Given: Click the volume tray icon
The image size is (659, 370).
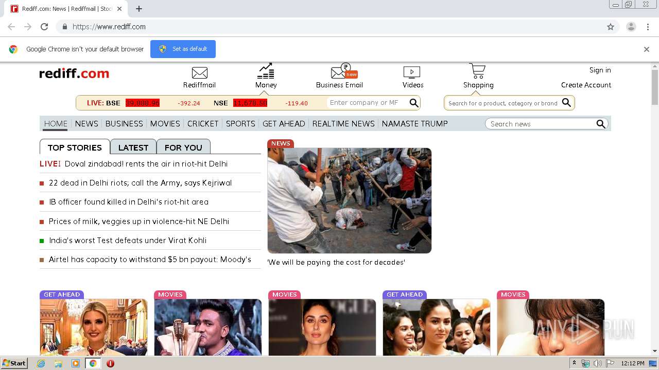Looking at the screenshot, I should coord(597,363).
